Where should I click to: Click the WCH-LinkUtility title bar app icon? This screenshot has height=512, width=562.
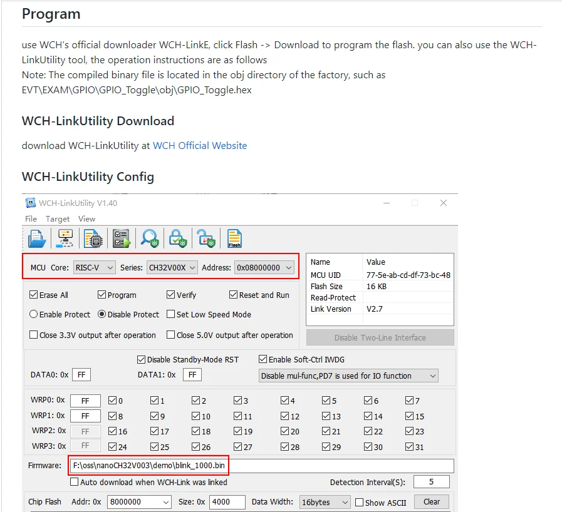pos(31,203)
